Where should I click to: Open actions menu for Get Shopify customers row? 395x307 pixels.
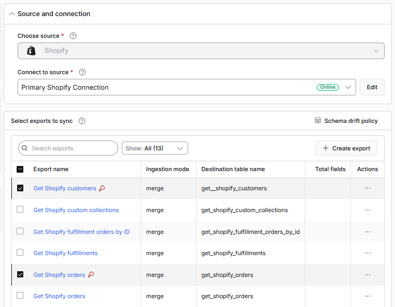click(x=368, y=188)
